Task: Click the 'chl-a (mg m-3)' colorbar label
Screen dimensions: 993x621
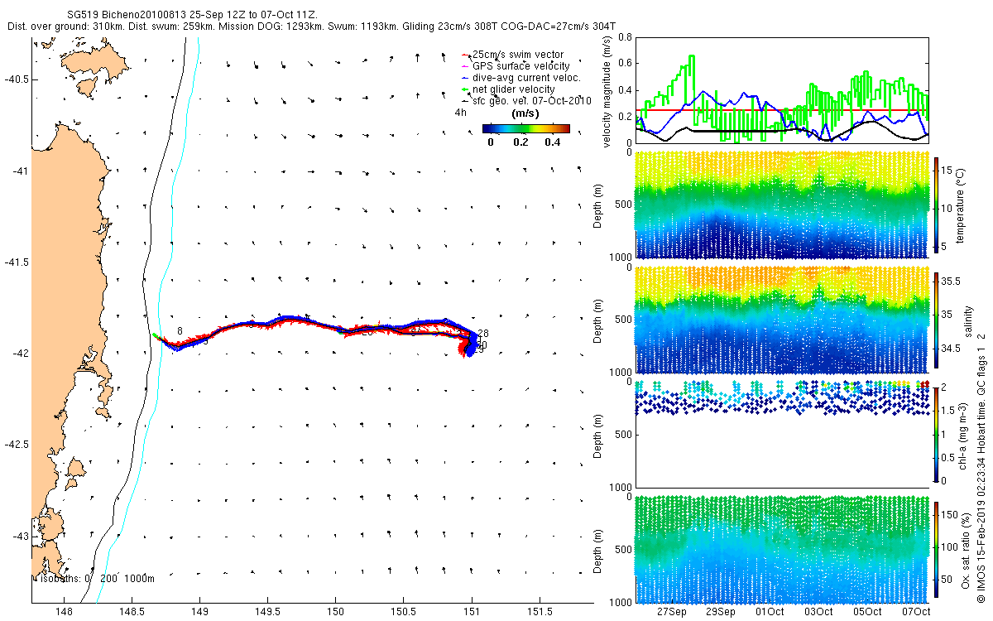Action: [962, 435]
